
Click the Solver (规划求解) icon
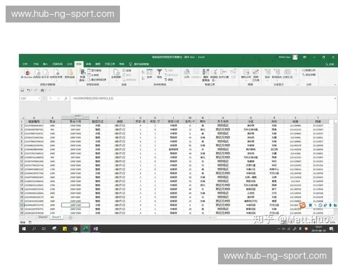(311, 74)
